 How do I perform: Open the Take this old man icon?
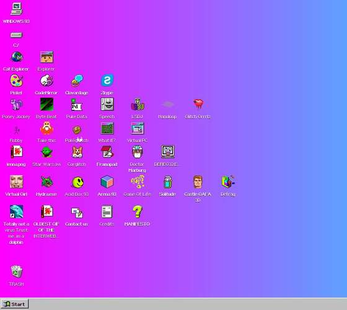[x=46, y=128]
